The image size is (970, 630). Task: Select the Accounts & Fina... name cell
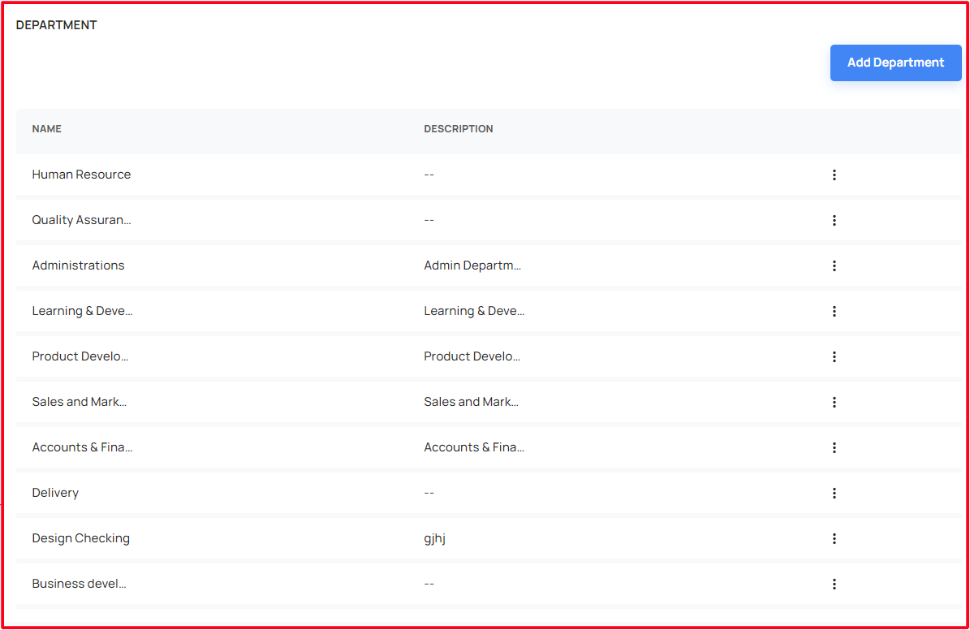click(82, 447)
